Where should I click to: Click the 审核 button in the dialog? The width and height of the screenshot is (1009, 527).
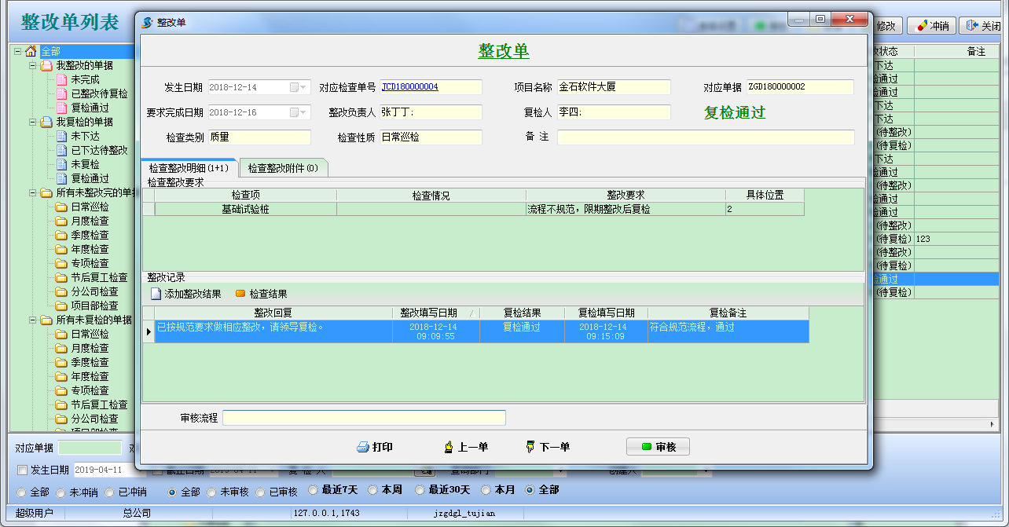[x=658, y=447]
